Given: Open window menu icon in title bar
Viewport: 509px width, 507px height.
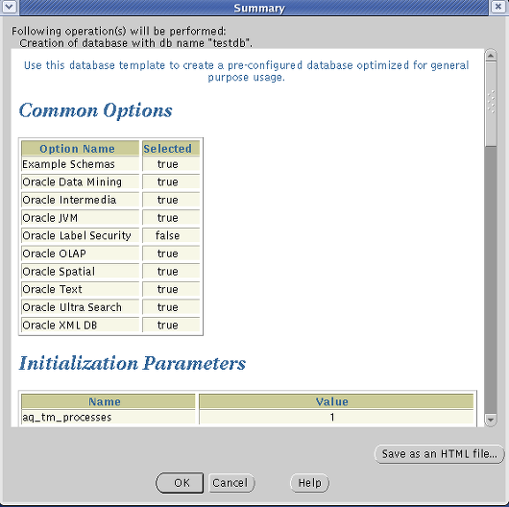Looking at the screenshot, I should pyautogui.click(x=9, y=7).
